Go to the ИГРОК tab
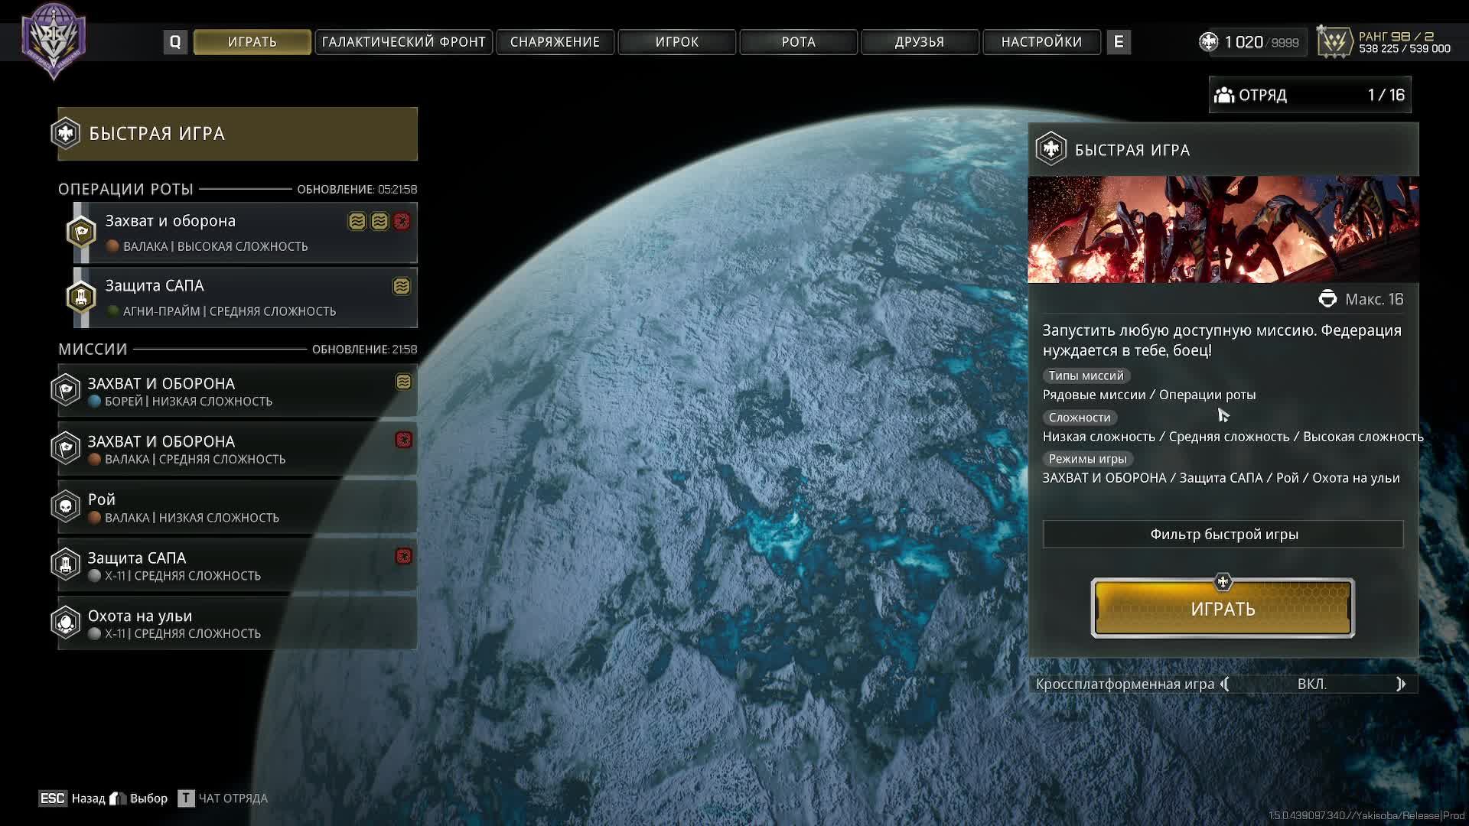This screenshot has height=826, width=1469. point(676,42)
